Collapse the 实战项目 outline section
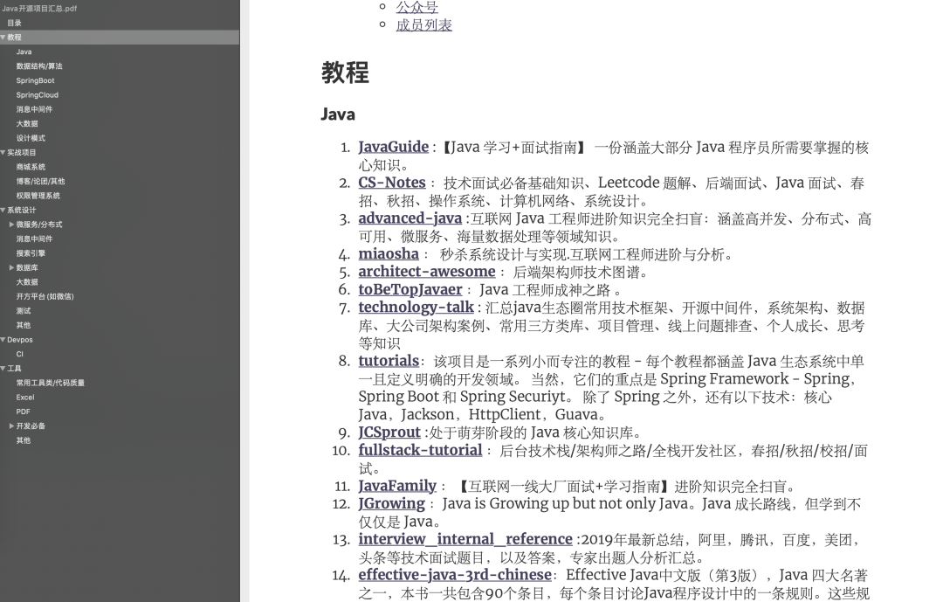This screenshot has height=602, width=943. click(x=3, y=152)
